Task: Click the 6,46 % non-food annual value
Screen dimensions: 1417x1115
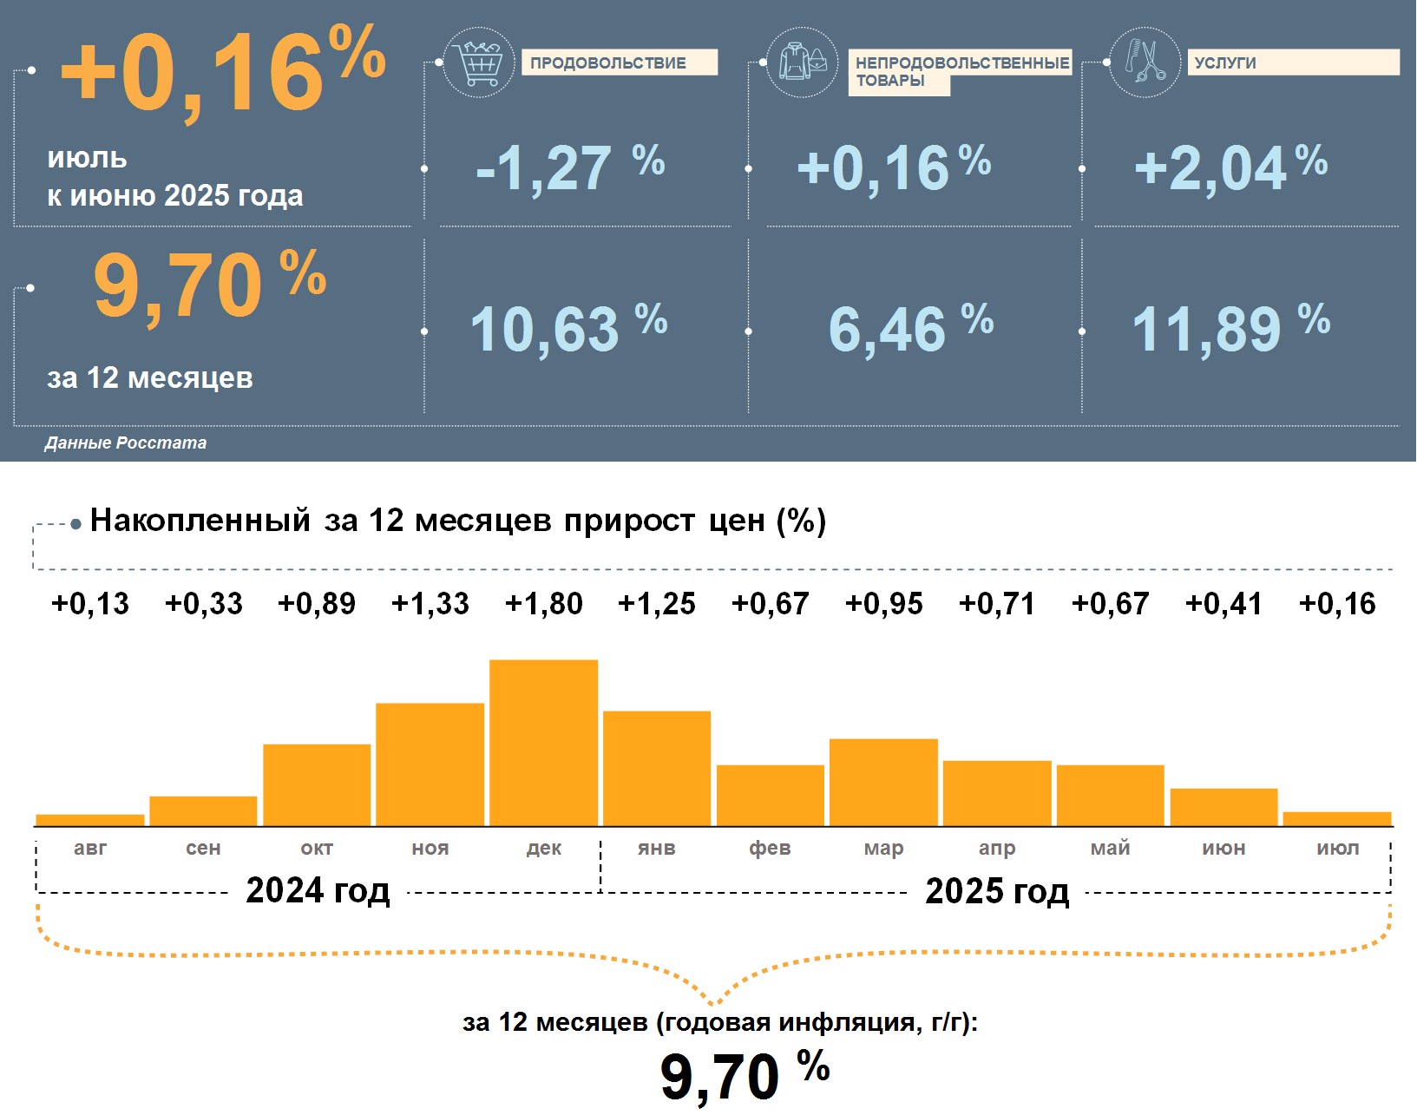Action: tap(909, 329)
